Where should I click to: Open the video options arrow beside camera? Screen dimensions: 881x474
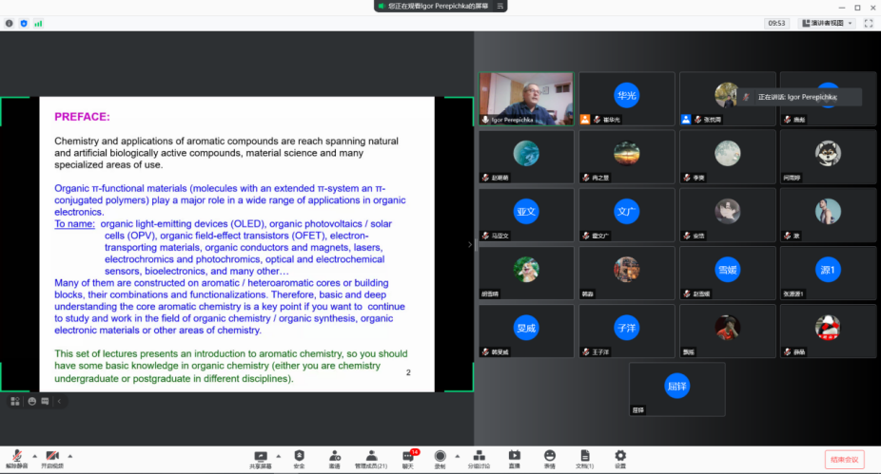pos(69,455)
